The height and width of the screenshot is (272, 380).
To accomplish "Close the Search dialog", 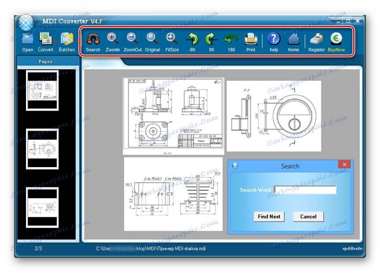I will tap(344, 165).
